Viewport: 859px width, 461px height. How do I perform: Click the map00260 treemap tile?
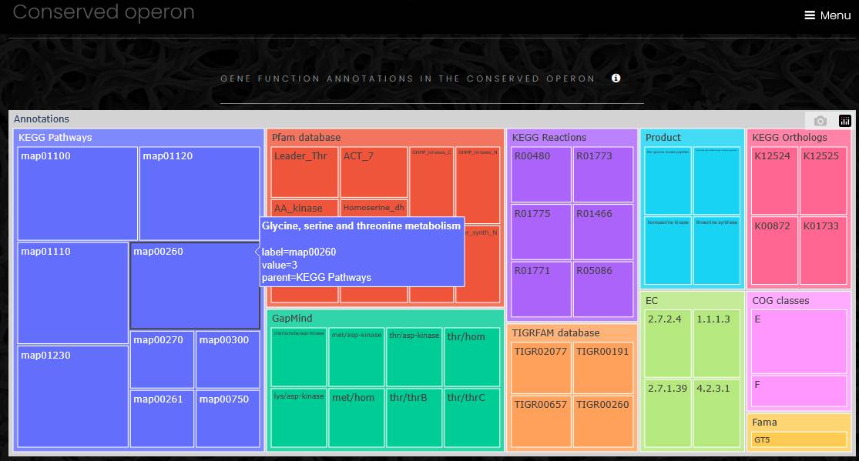[194, 285]
